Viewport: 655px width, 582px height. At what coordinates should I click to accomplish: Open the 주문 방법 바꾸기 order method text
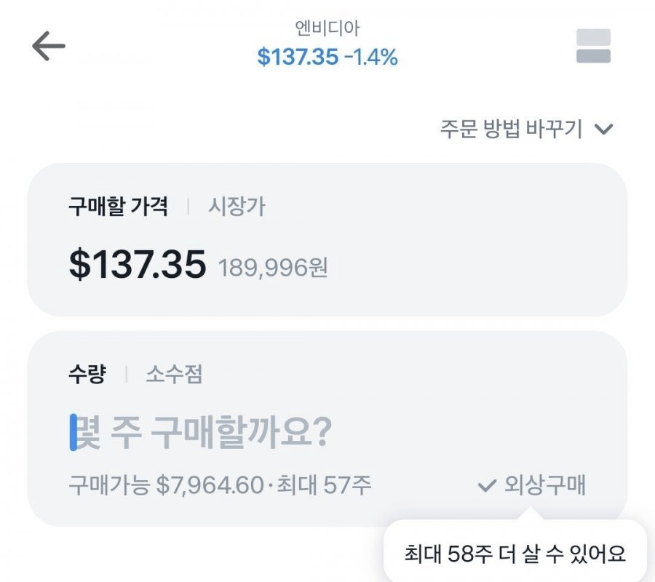coord(511,129)
